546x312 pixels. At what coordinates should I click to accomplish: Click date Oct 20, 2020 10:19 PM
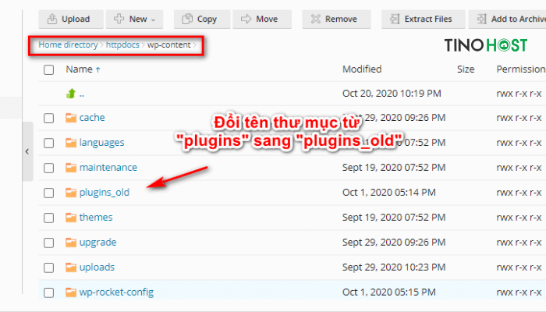point(392,94)
